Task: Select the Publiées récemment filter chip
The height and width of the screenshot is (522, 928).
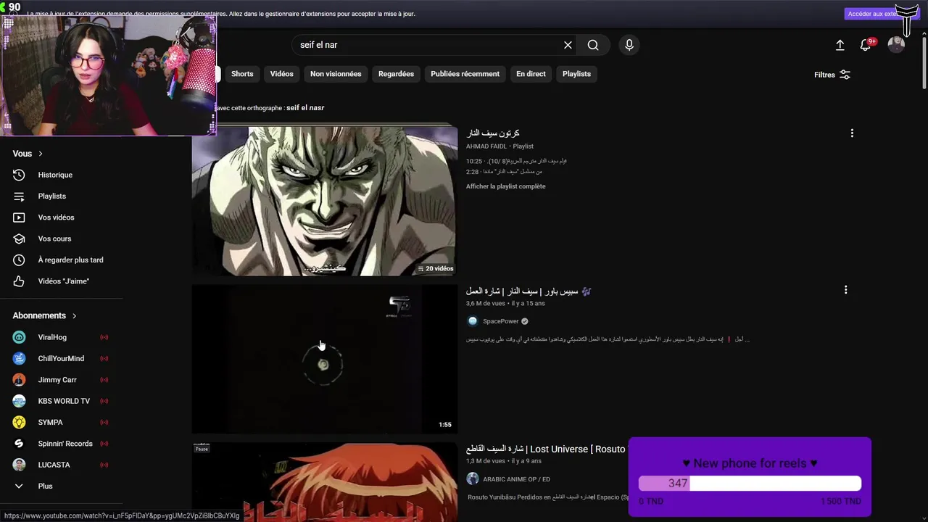Action: click(x=465, y=74)
